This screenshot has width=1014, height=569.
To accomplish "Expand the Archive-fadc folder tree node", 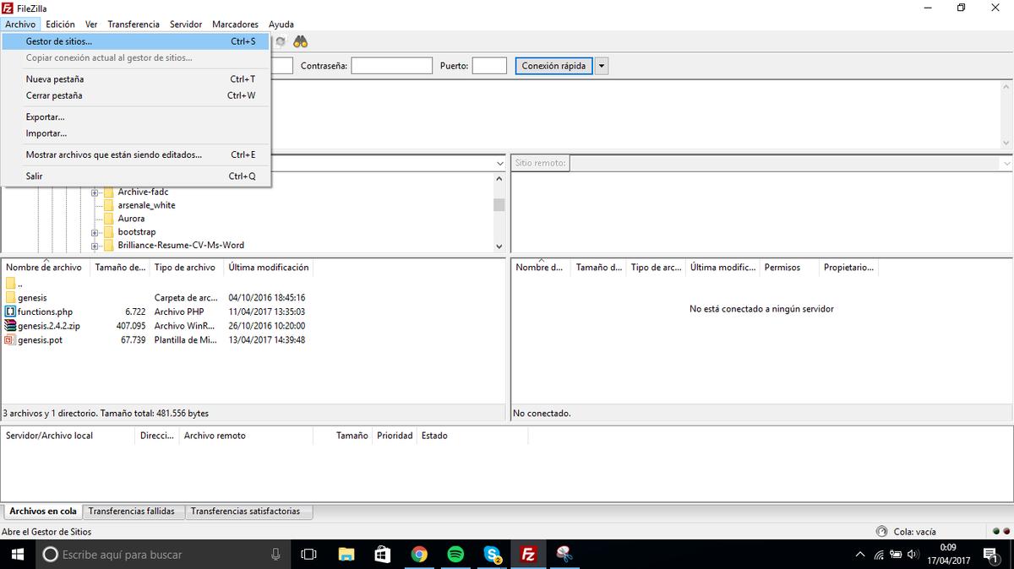I will click(95, 192).
